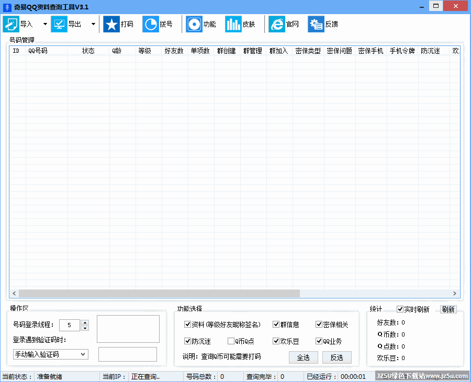
Task: Click the Q龄 column header
Action: (x=122, y=51)
